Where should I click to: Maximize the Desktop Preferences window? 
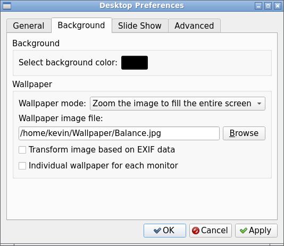pos(268,6)
